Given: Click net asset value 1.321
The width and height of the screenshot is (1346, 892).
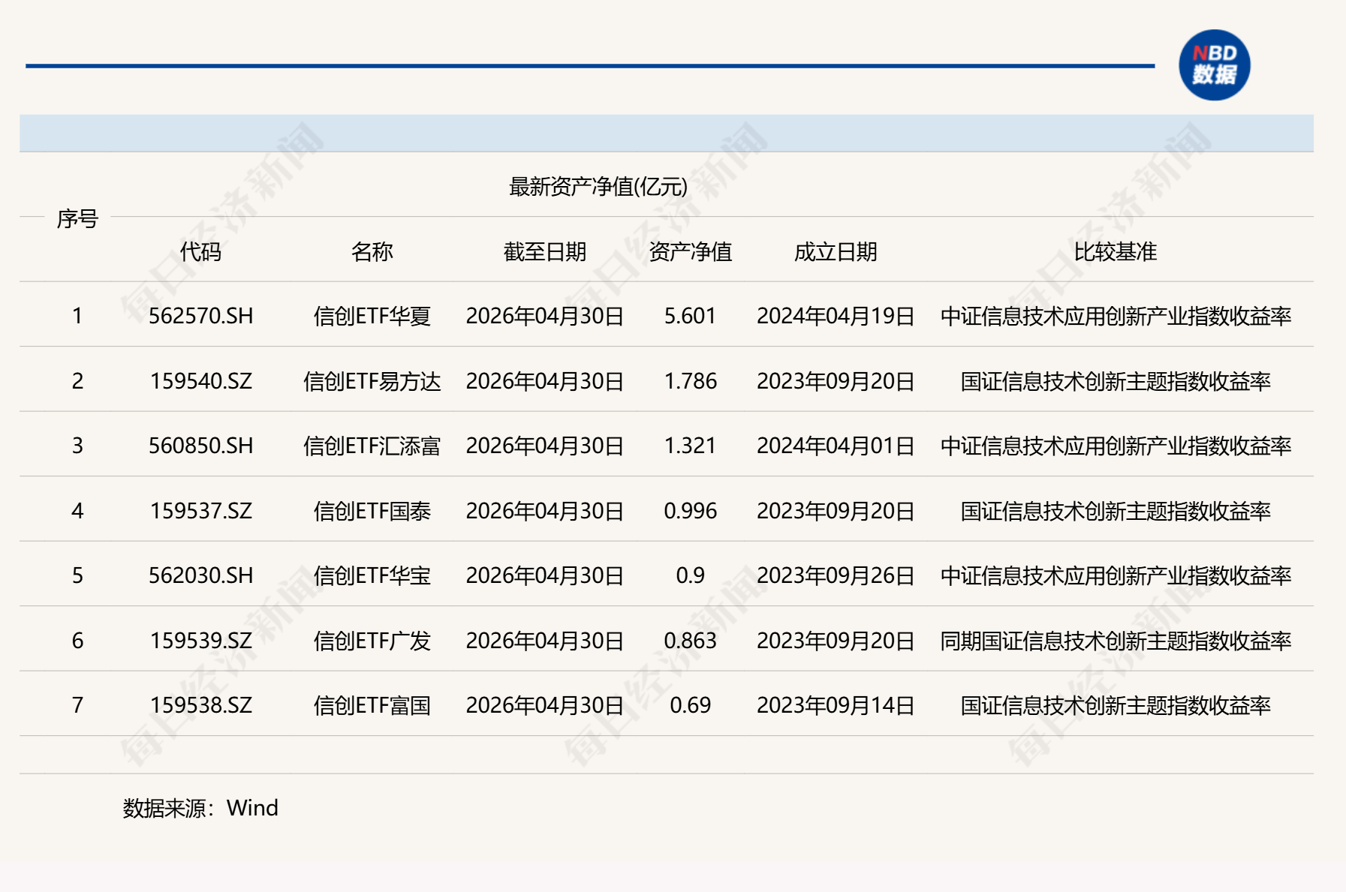Looking at the screenshot, I should pos(690,446).
